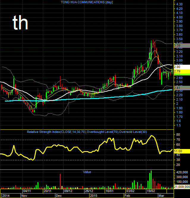The height and width of the screenshot is (198, 190).
Task: Select the 04/11 date marker
Action: coord(27,191)
